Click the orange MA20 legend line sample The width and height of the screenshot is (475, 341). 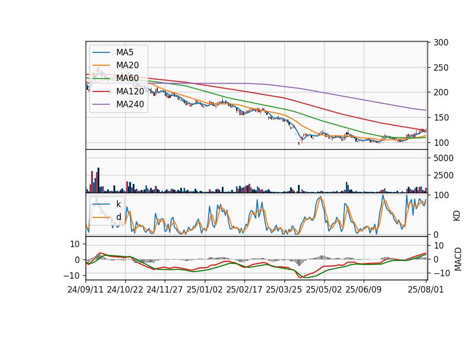[101, 65]
